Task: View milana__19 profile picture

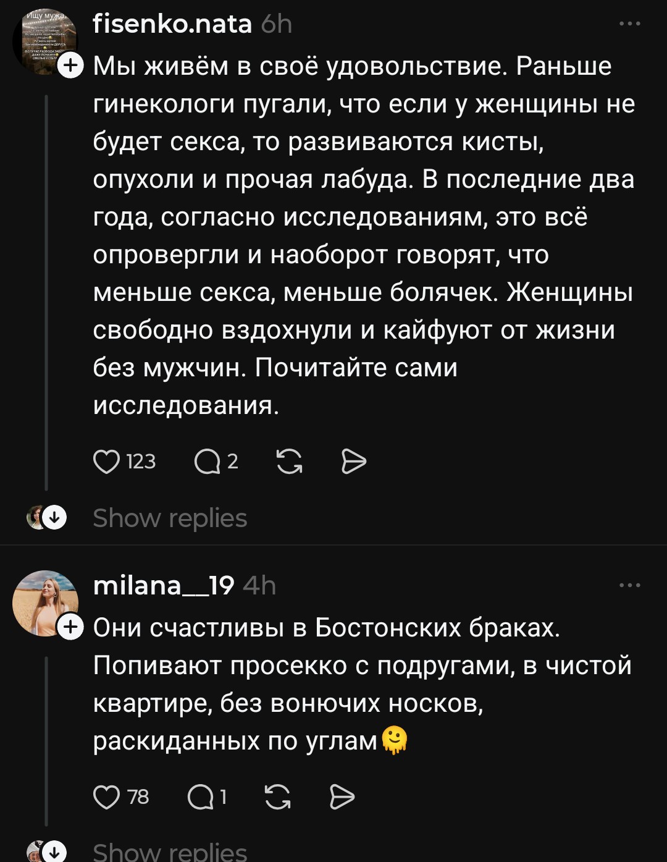Action: (x=43, y=602)
